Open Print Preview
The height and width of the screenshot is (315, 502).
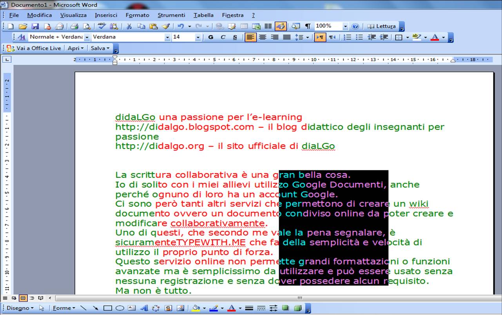click(x=86, y=26)
